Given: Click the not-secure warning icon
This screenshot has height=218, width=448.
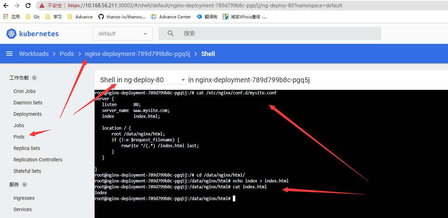Looking at the screenshot, I should [x=42, y=6].
